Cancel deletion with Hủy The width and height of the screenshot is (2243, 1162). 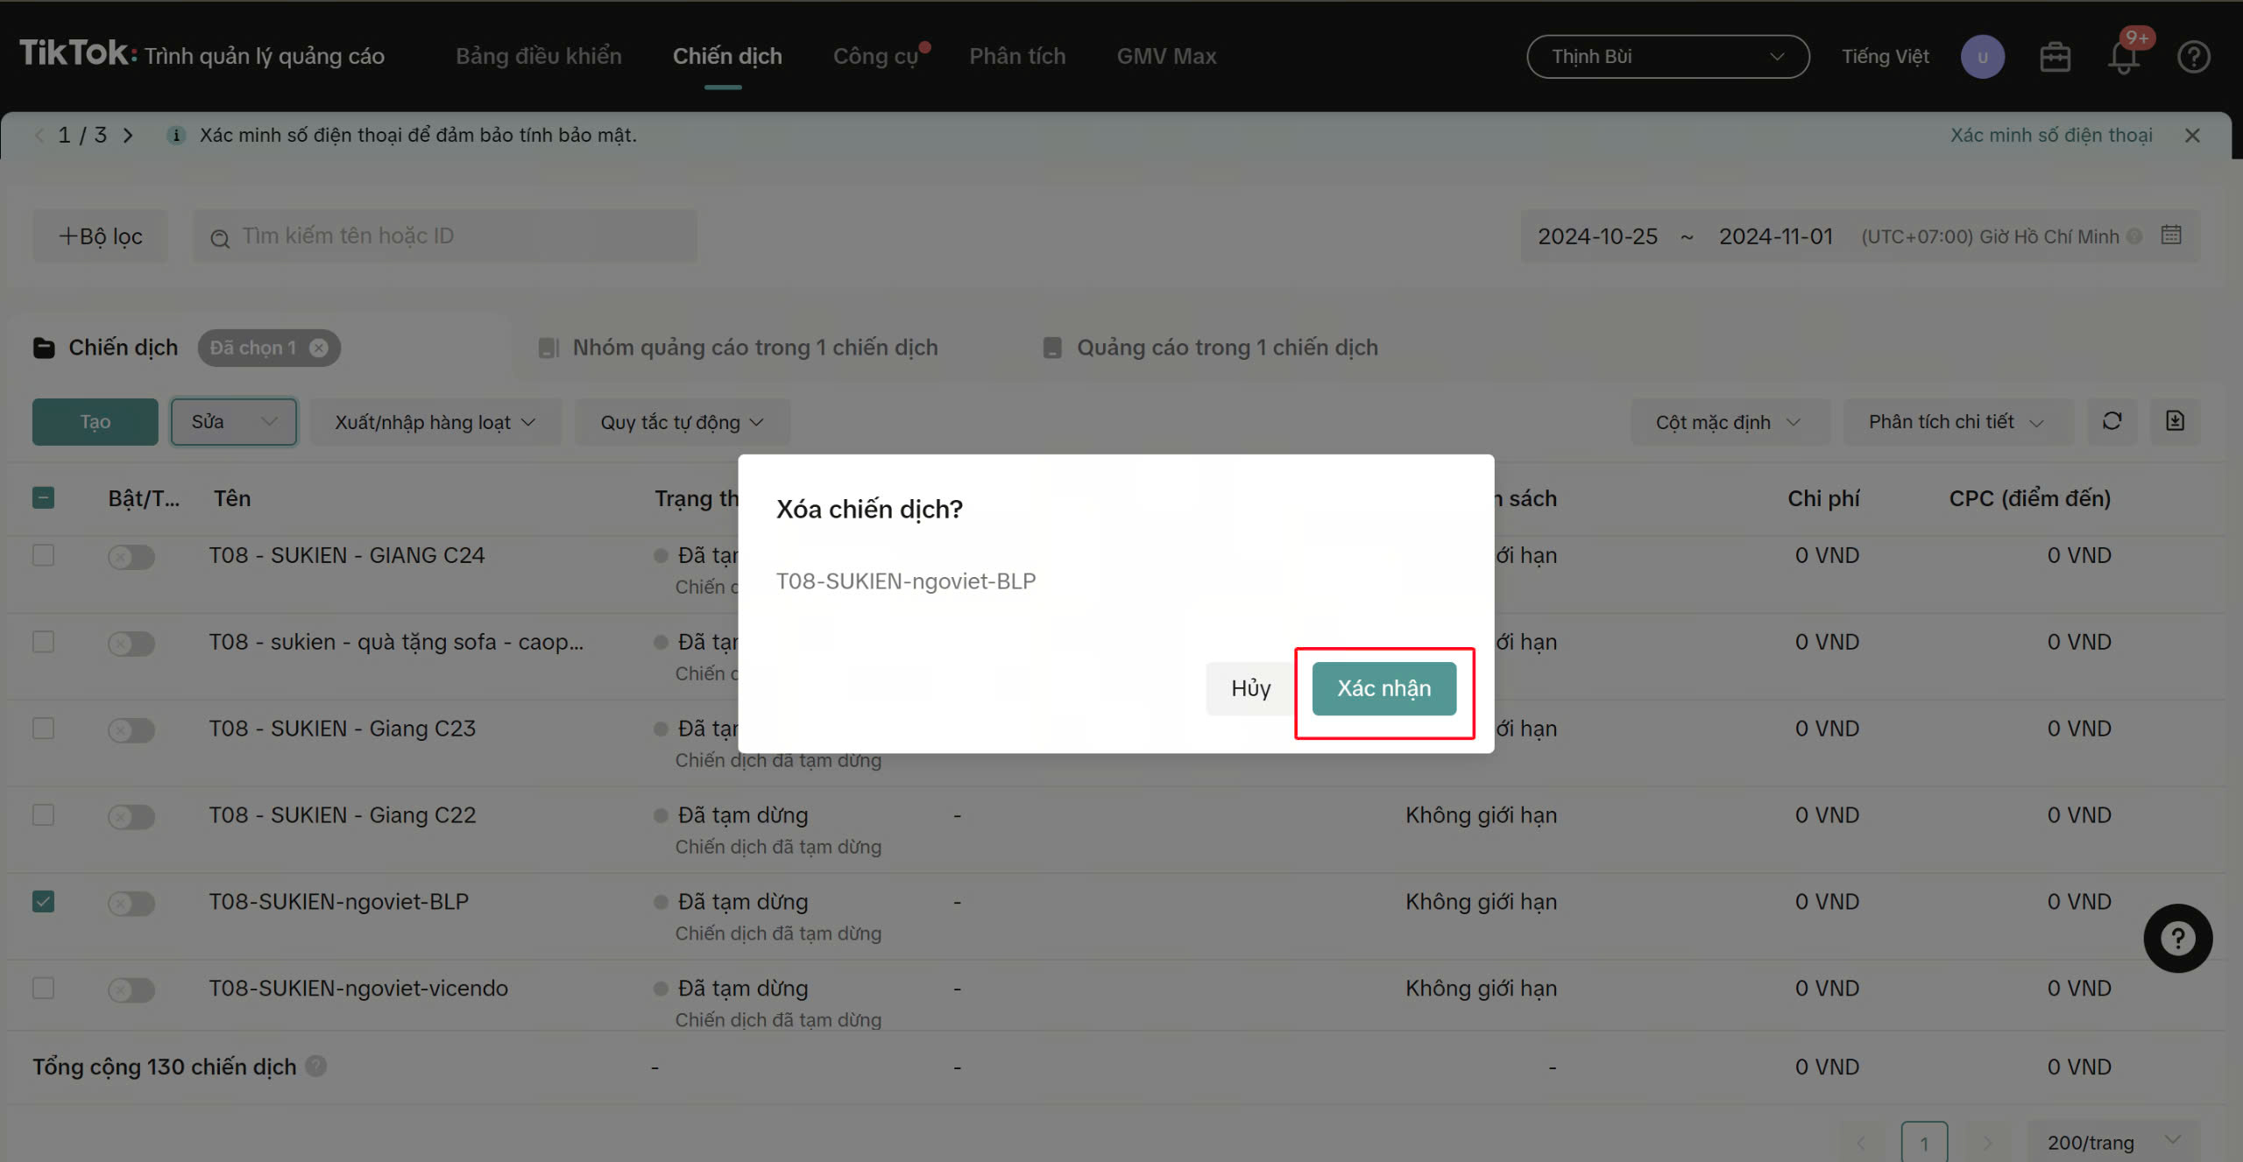coord(1250,688)
